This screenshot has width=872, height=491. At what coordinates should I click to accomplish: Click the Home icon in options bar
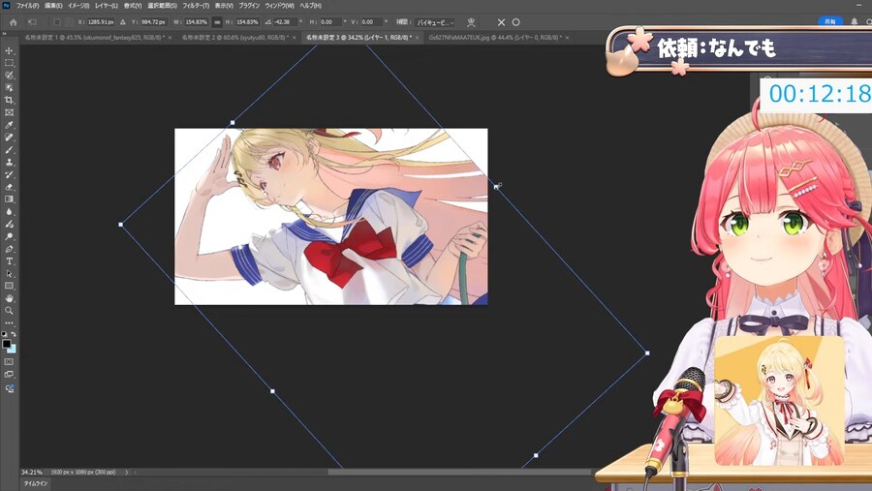pyautogui.click(x=13, y=22)
